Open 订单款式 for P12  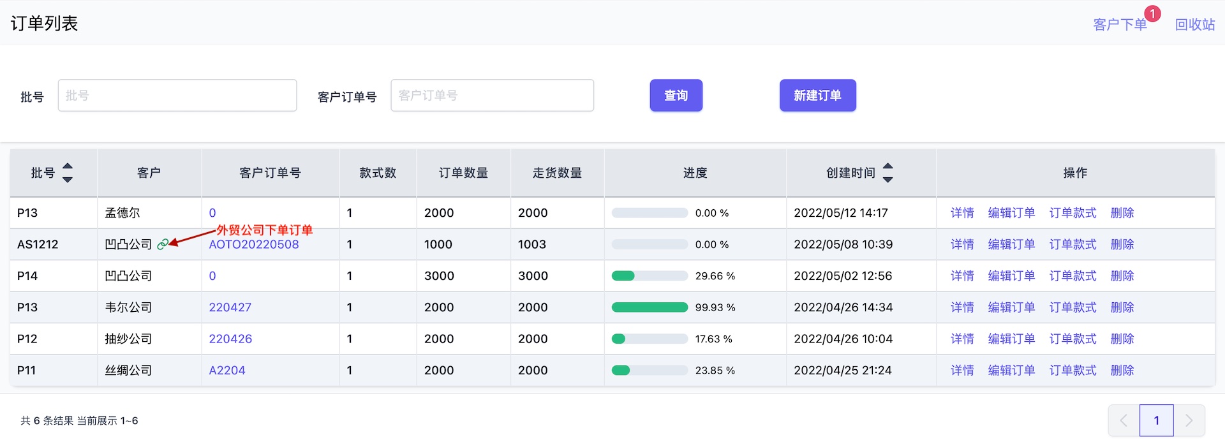tap(1073, 339)
